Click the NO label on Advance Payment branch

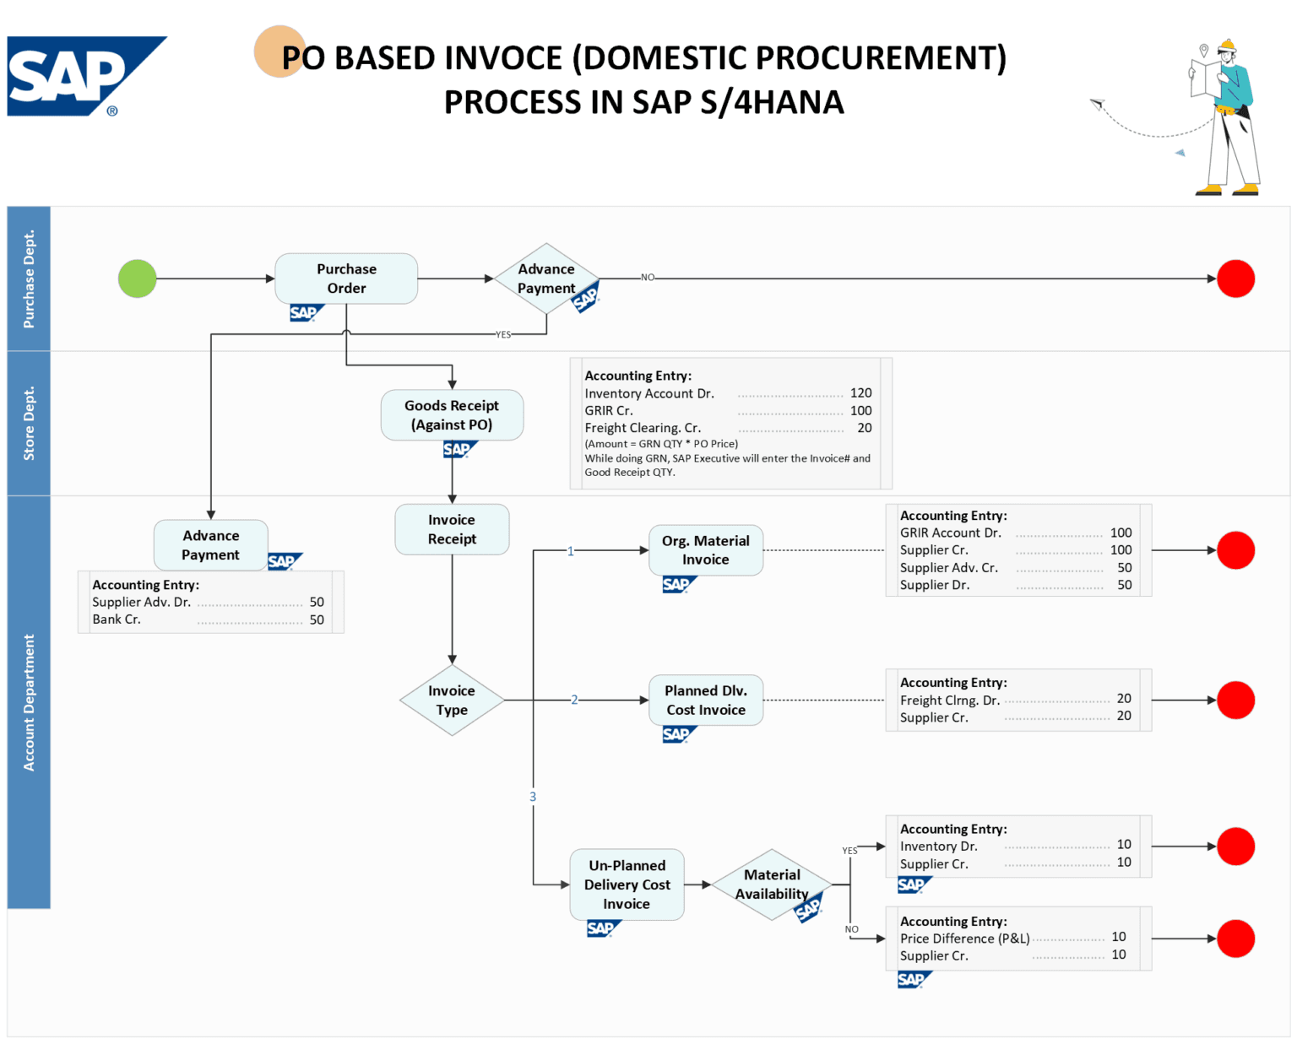(x=647, y=277)
